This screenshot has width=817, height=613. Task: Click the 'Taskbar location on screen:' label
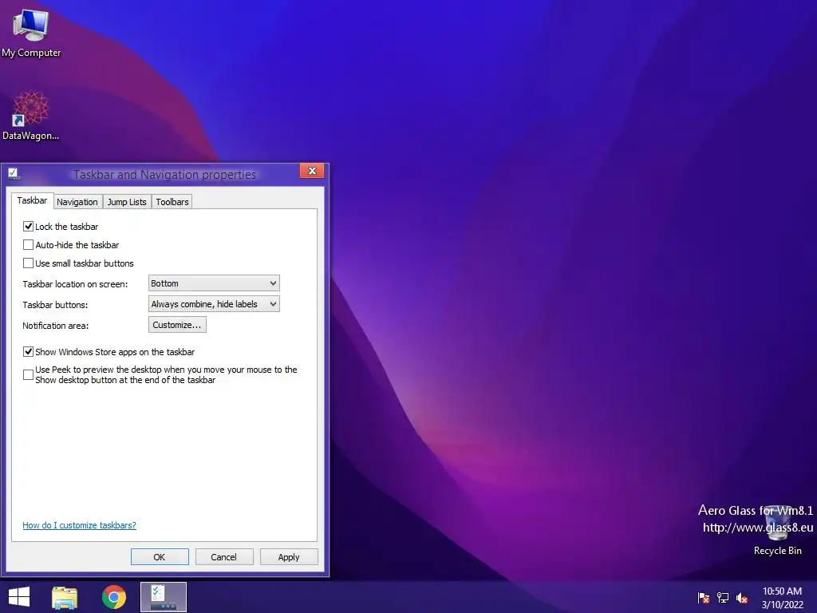coord(75,284)
